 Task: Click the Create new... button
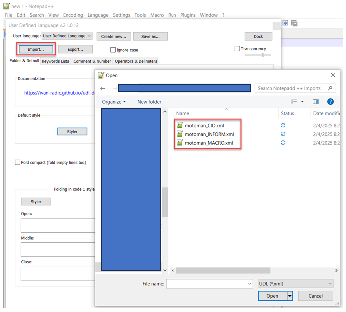114,36
